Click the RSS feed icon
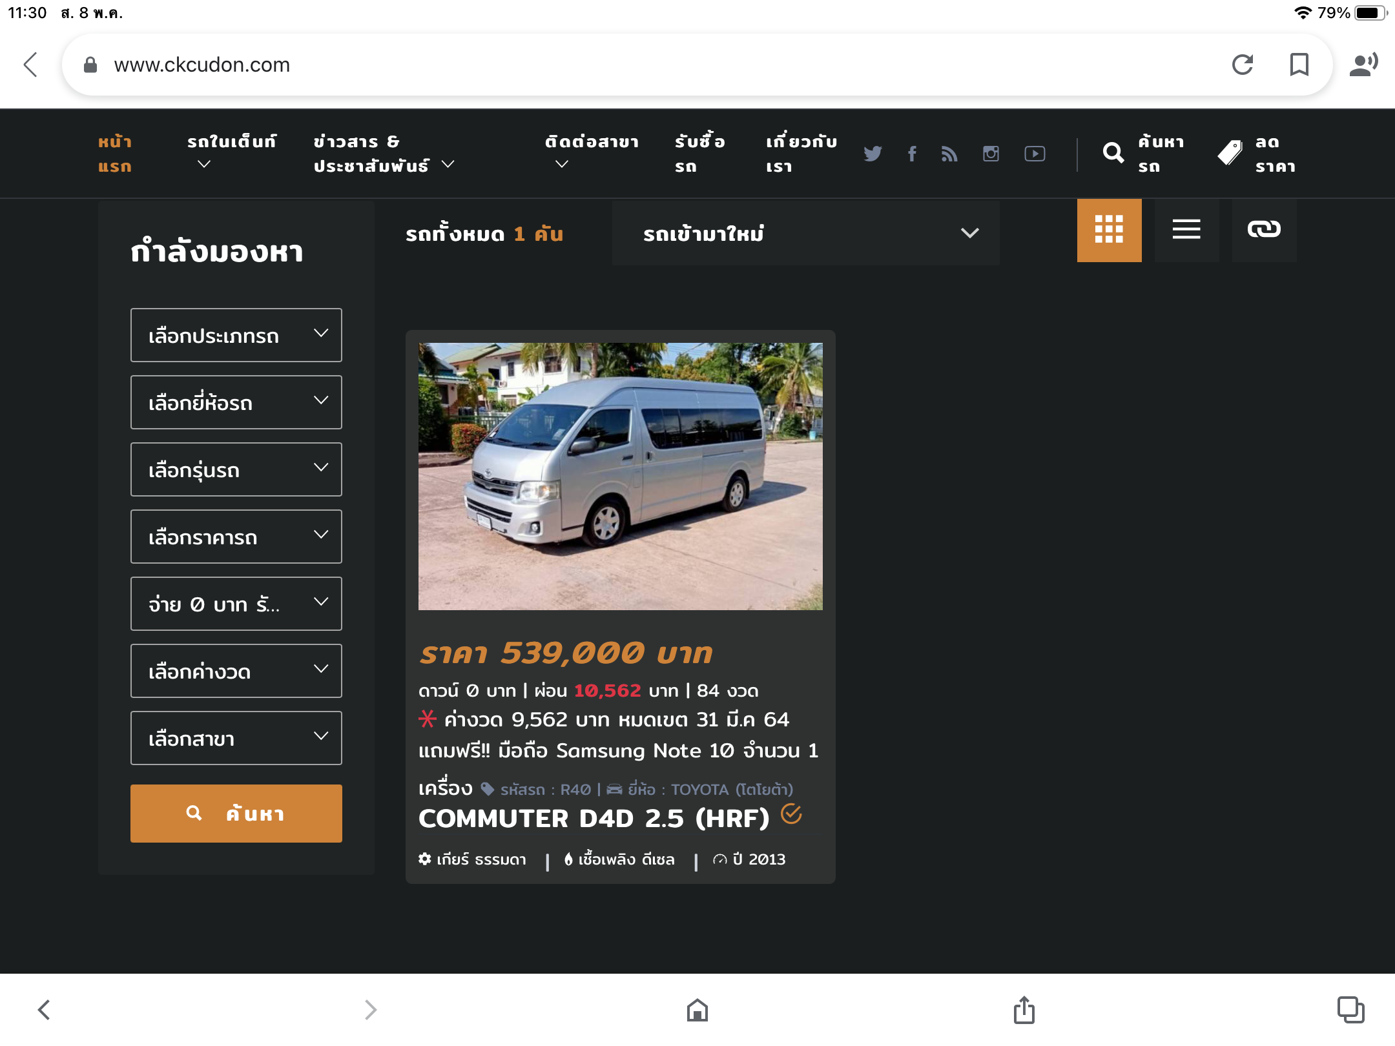The width and height of the screenshot is (1395, 1046). click(x=949, y=154)
